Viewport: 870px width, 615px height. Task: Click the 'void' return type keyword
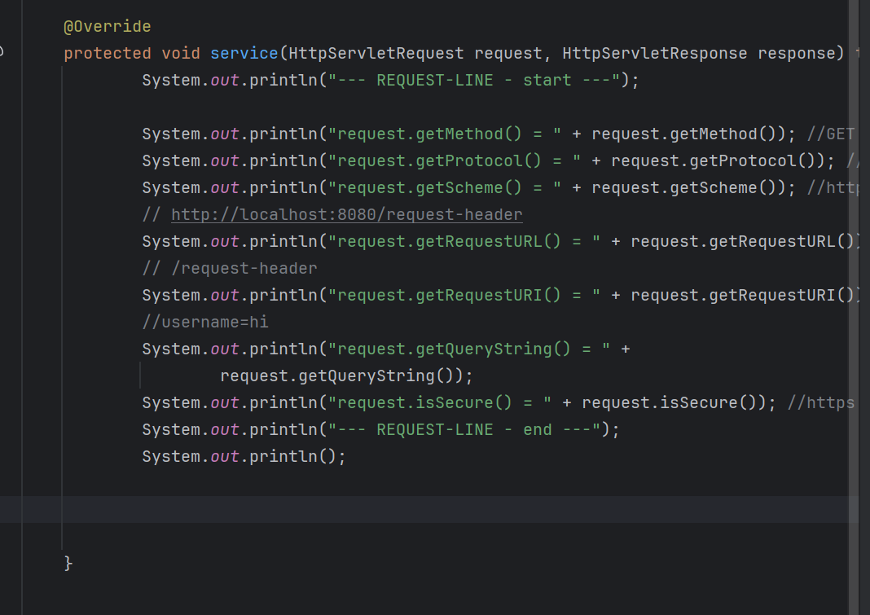[180, 53]
